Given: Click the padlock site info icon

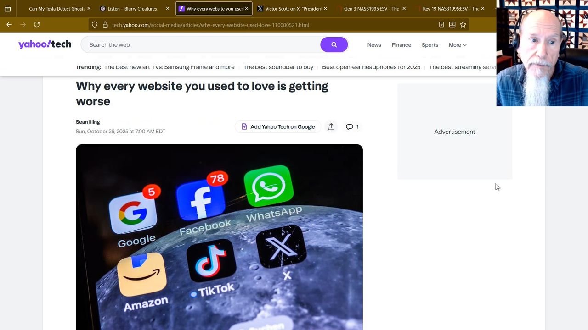Looking at the screenshot, I should [105, 25].
